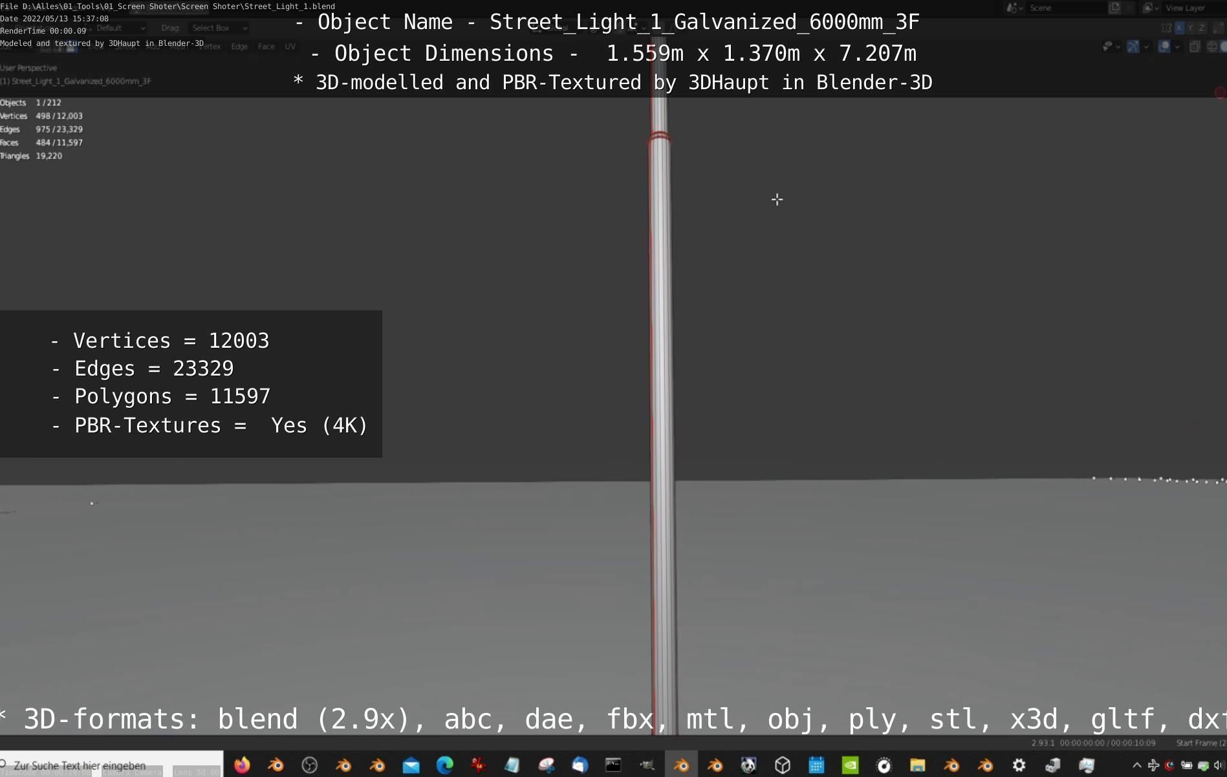
Task: Open the Edge menu
Action: coord(239,47)
